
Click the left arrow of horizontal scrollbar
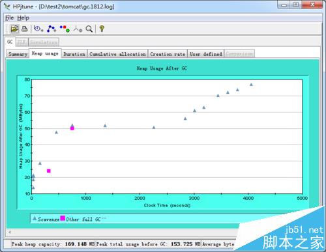point(10,232)
